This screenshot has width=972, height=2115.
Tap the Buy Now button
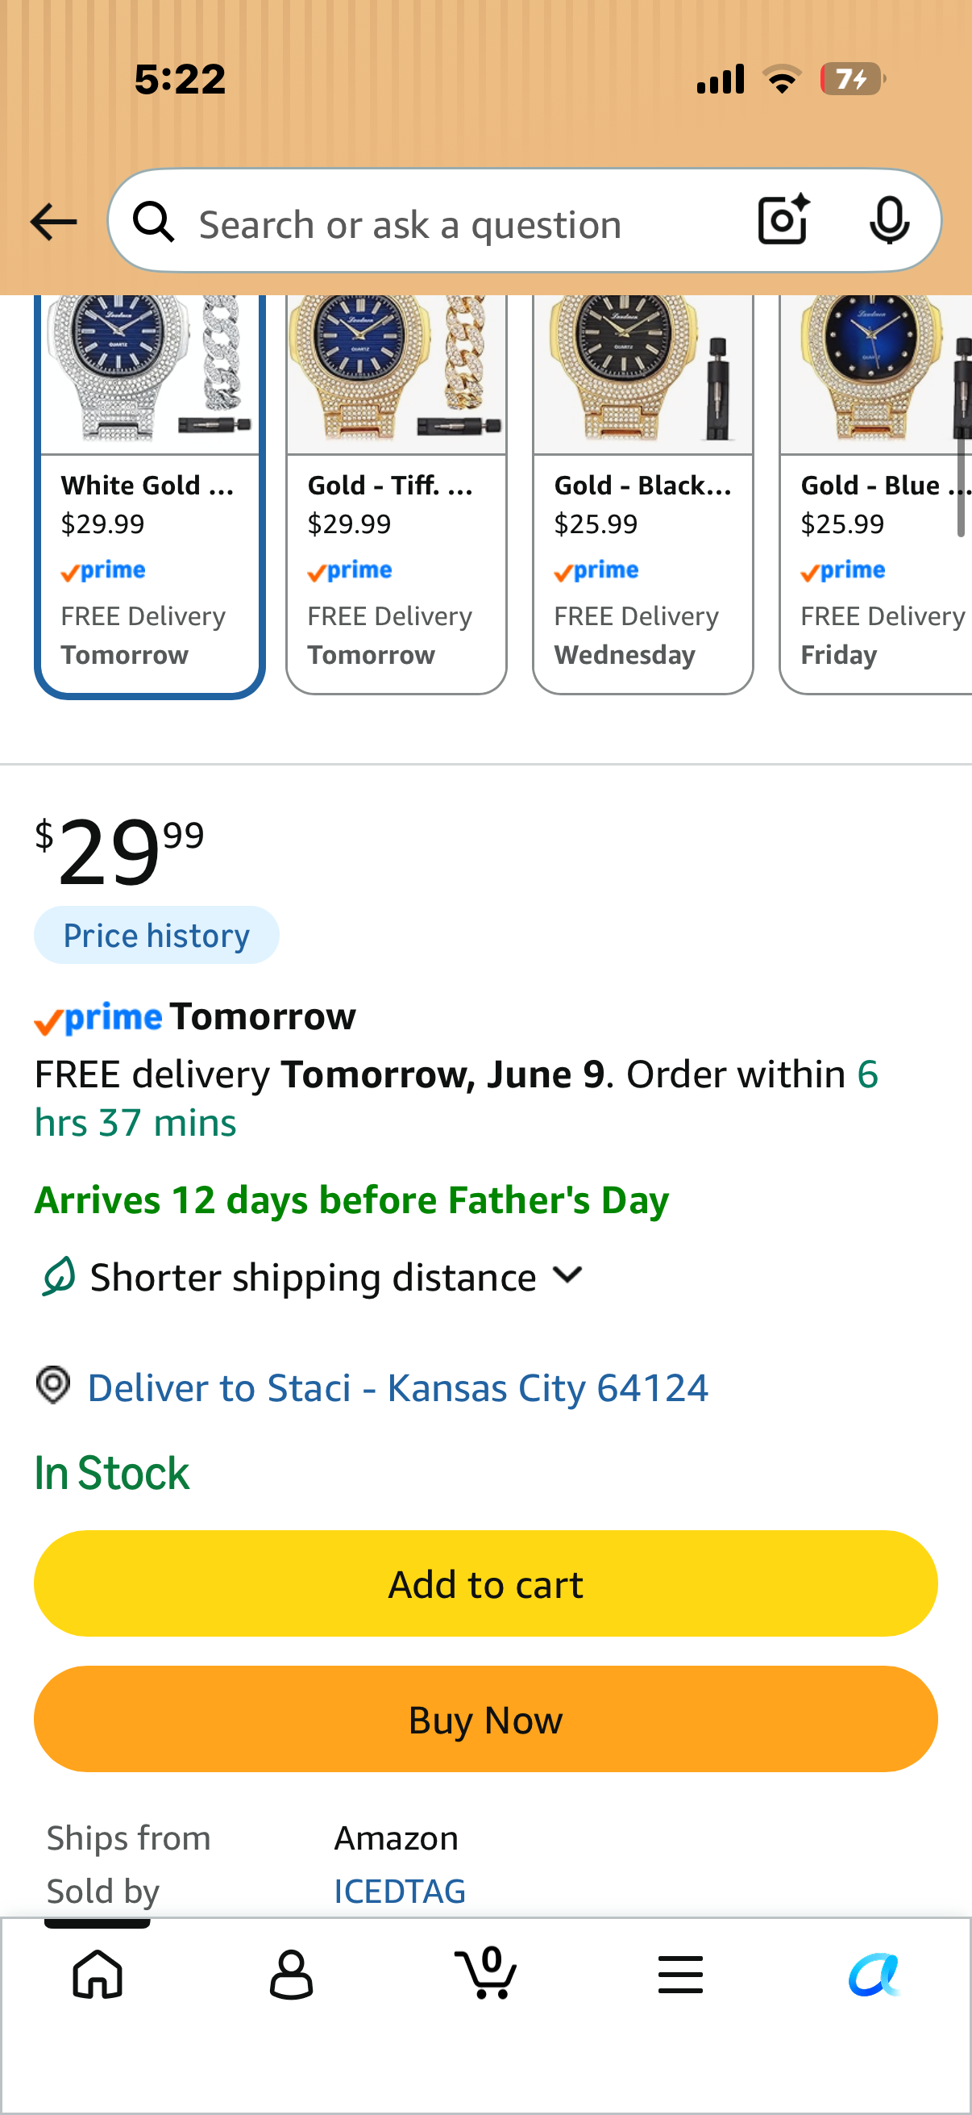[x=485, y=1718]
